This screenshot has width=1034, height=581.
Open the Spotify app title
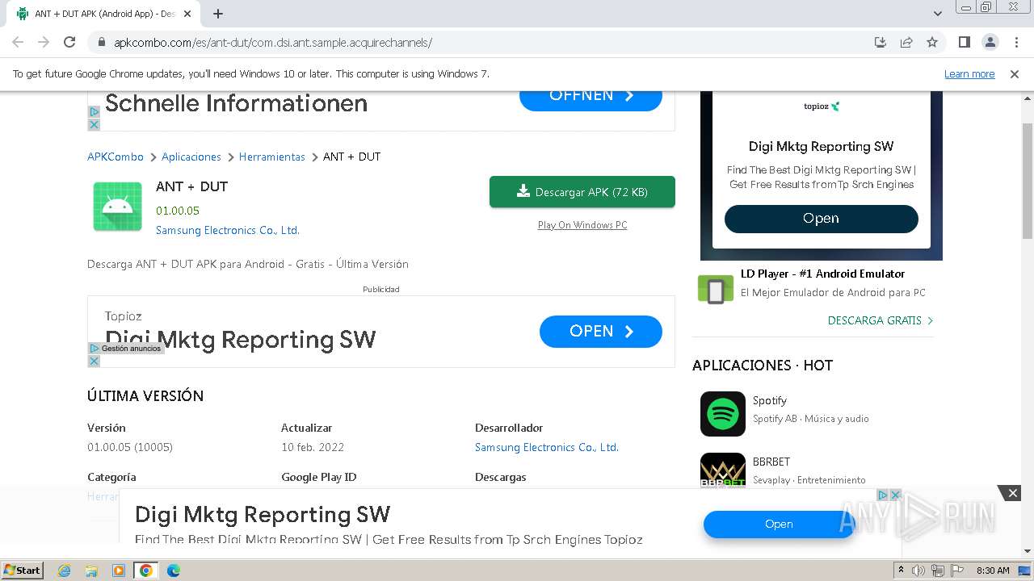click(770, 400)
